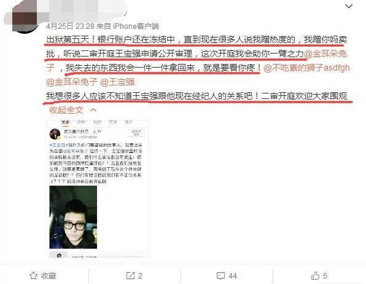Click the iPhone客户端 source link
Viewport: 366px width, 284px height.
pyautogui.click(x=136, y=26)
